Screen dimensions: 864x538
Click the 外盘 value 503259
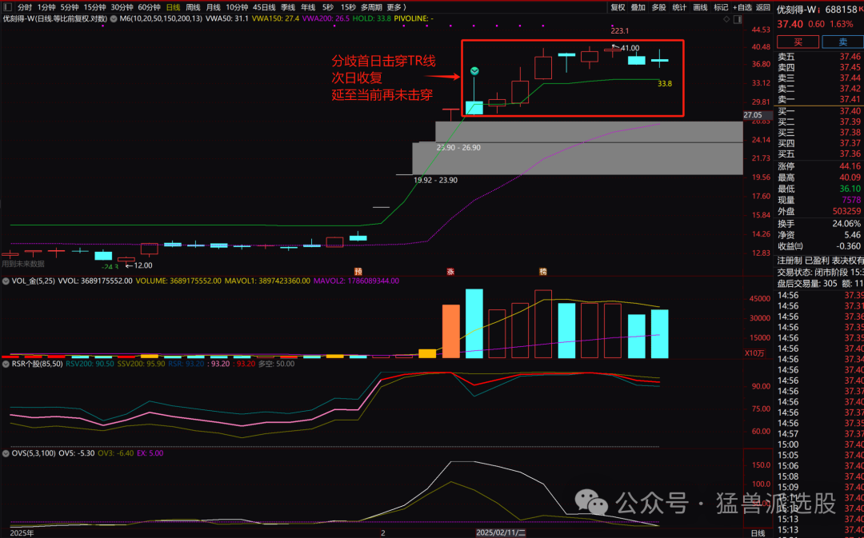click(846, 212)
